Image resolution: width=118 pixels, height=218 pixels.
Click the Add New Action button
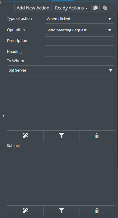pyautogui.click(x=33, y=8)
